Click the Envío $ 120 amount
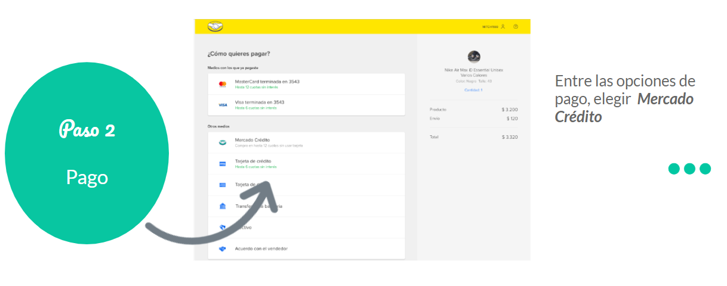 coord(512,119)
